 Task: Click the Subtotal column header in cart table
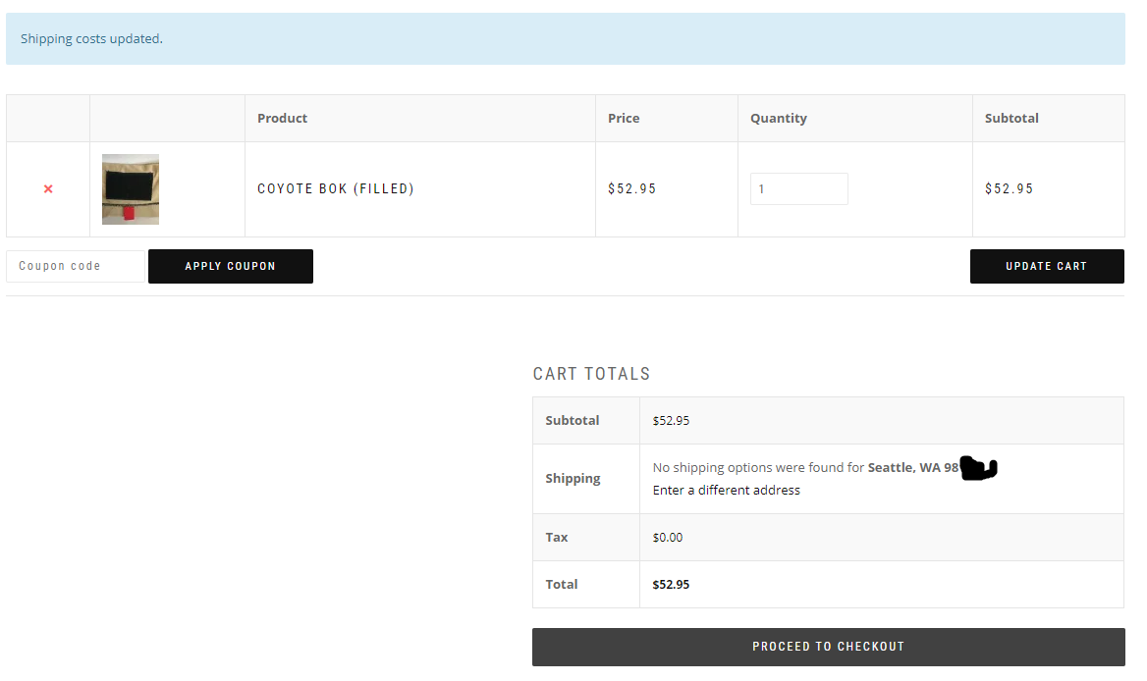1011,118
